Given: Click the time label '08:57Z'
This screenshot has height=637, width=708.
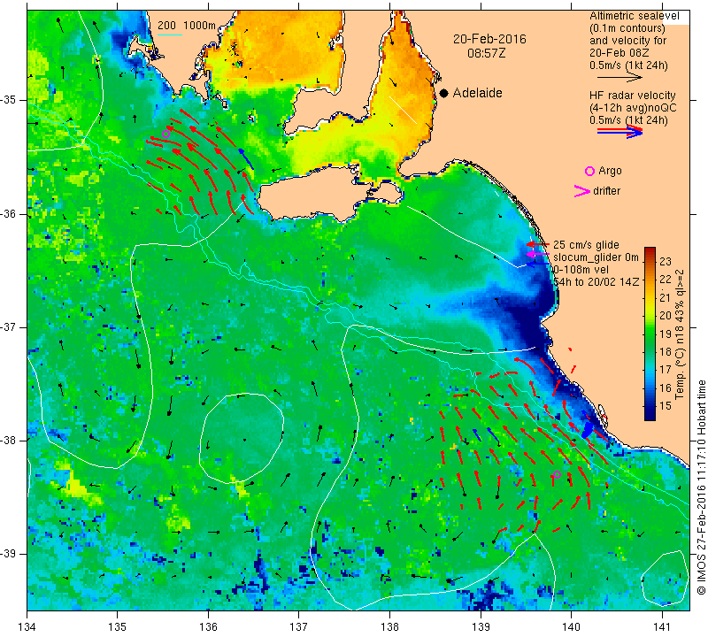Looking at the screenshot, I should pyautogui.click(x=486, y=53).
